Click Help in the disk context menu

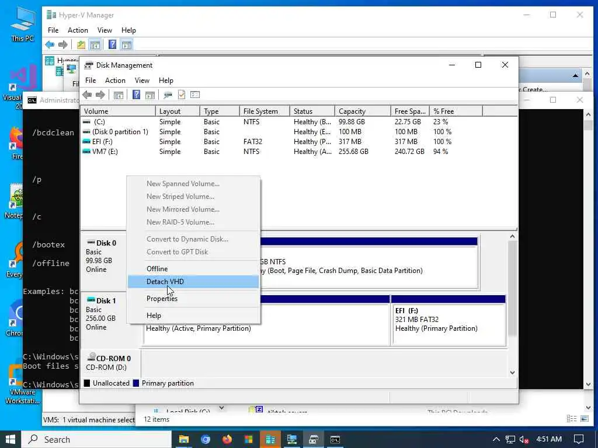point(193,316)
